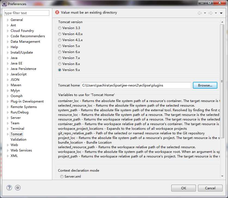Click the container_loc variable line
This screenshot has height=198, width=228.
click(139, 101)
